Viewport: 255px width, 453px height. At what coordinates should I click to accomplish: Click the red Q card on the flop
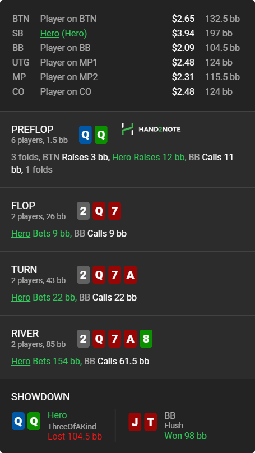(99, 211)
